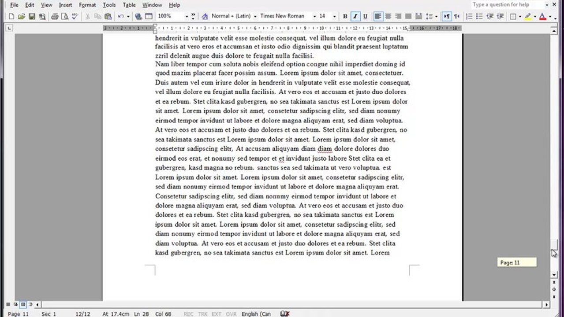
Task: Print the document
Action: point(55,16)
